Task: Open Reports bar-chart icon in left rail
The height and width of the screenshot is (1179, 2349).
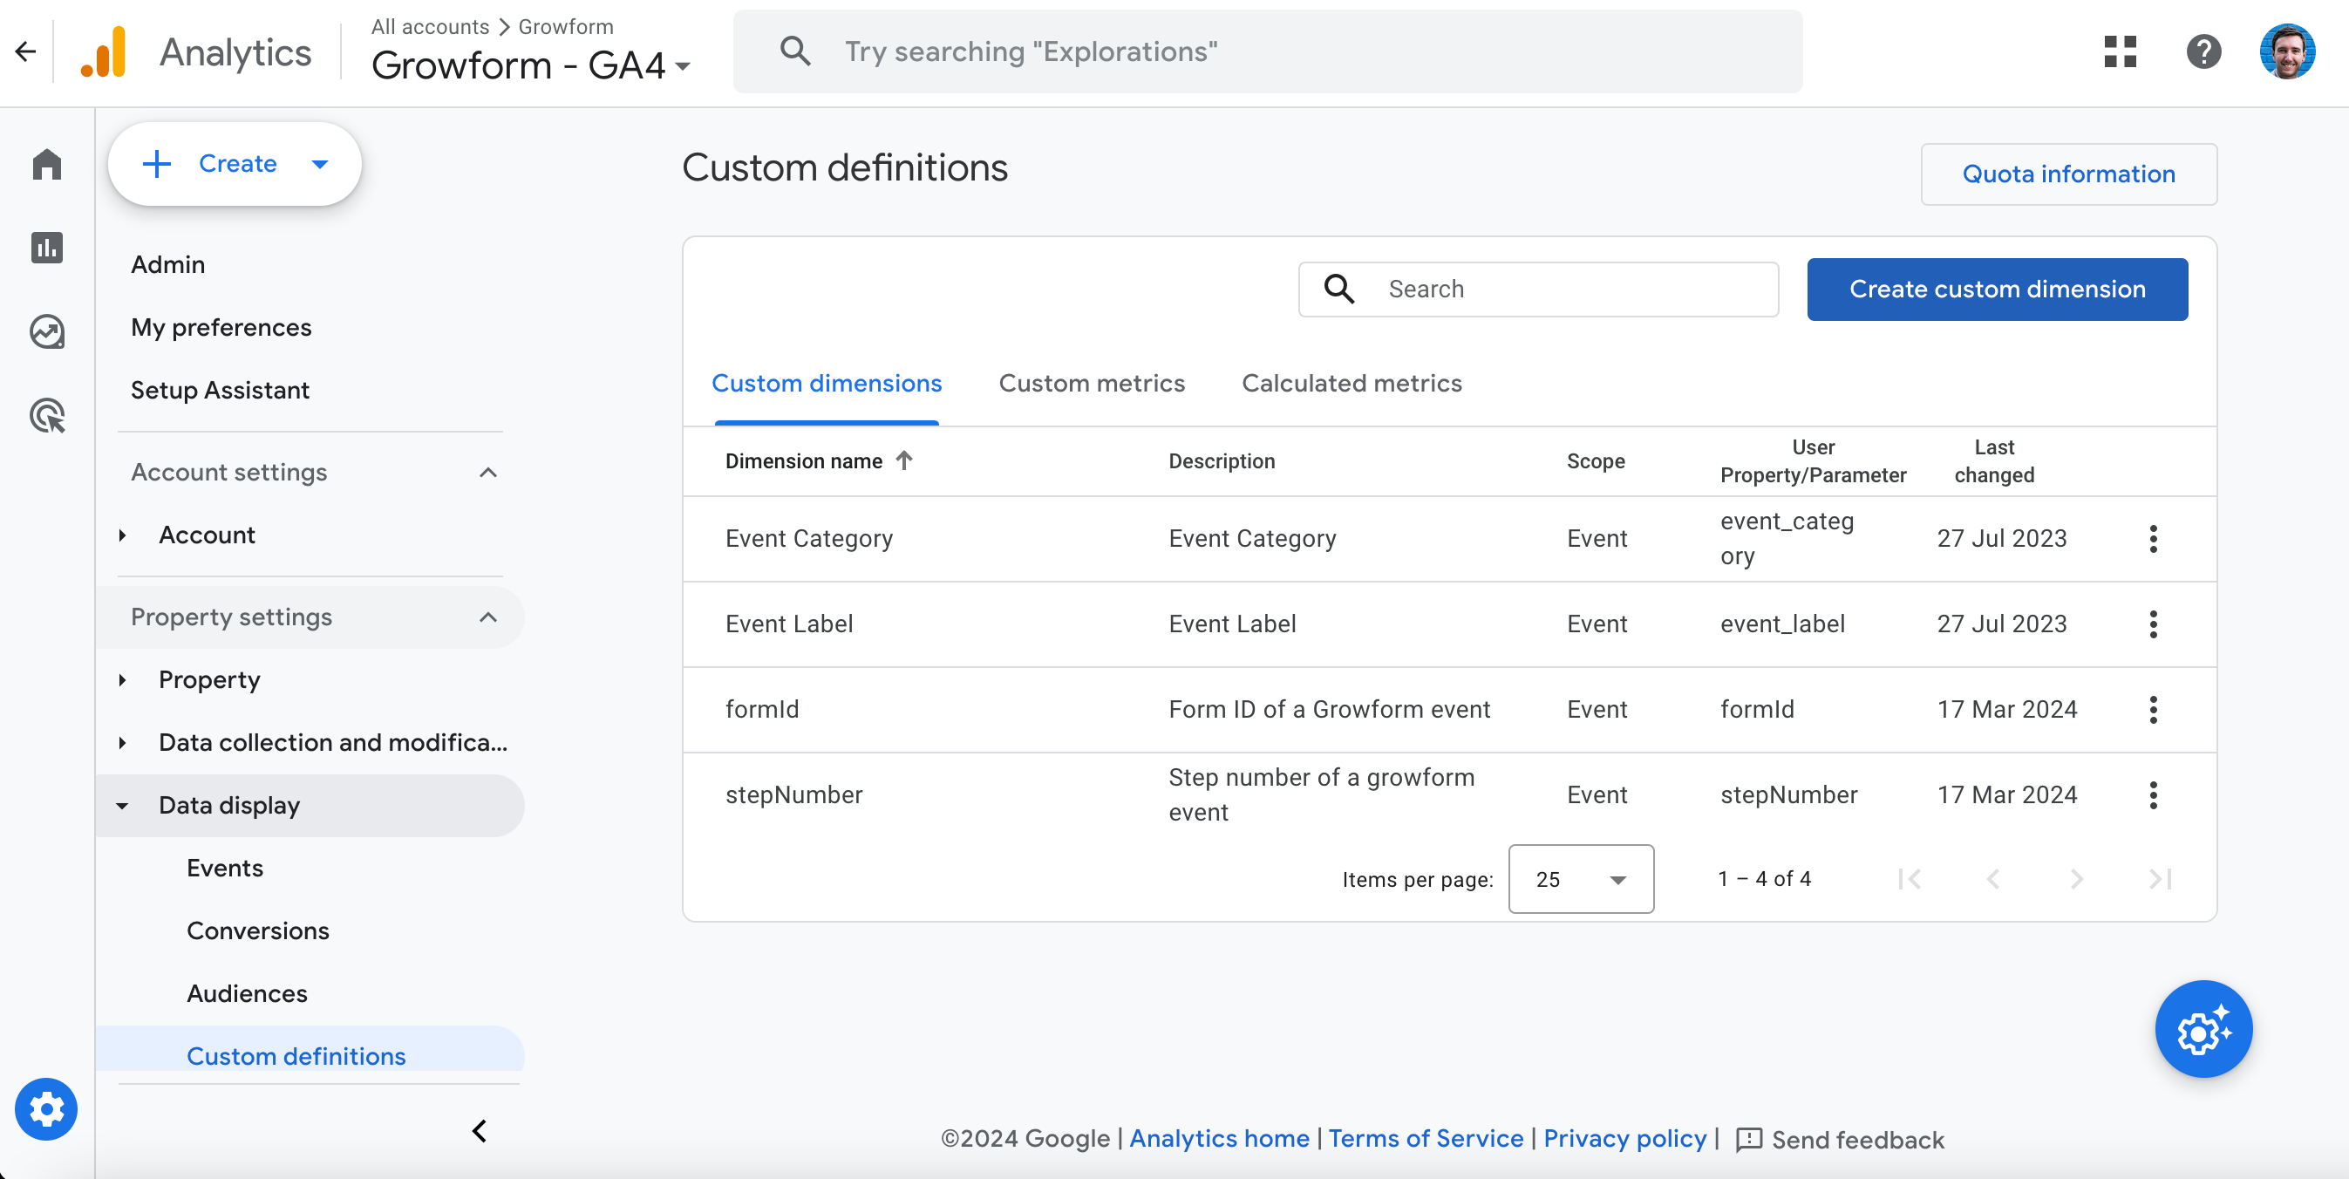Action: pos(46,248)
